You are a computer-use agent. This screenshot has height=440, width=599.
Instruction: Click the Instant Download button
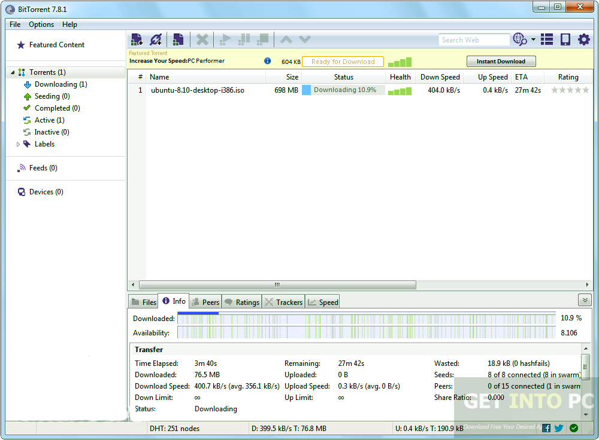point(501,62)
